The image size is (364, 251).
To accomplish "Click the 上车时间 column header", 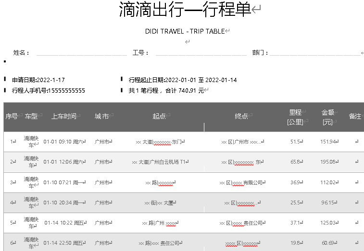I will pos(63,116).
